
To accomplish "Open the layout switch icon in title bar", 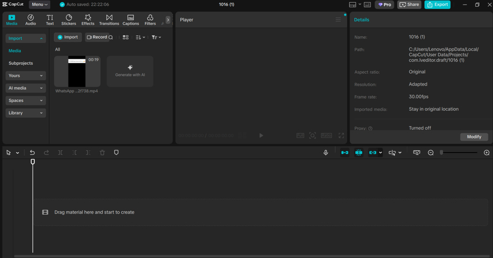I will (353, 5).
